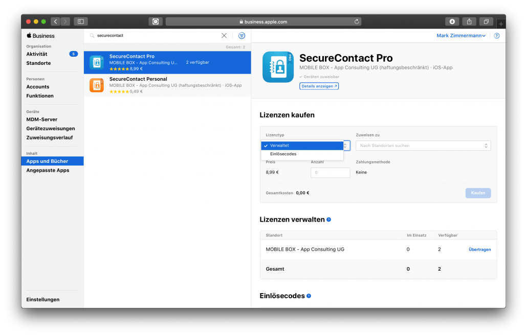Show the Safari tab overview

(x=486, y=21)
